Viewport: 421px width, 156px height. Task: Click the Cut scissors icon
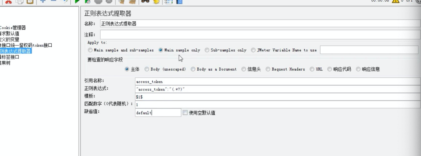click(x=8, y=1)
